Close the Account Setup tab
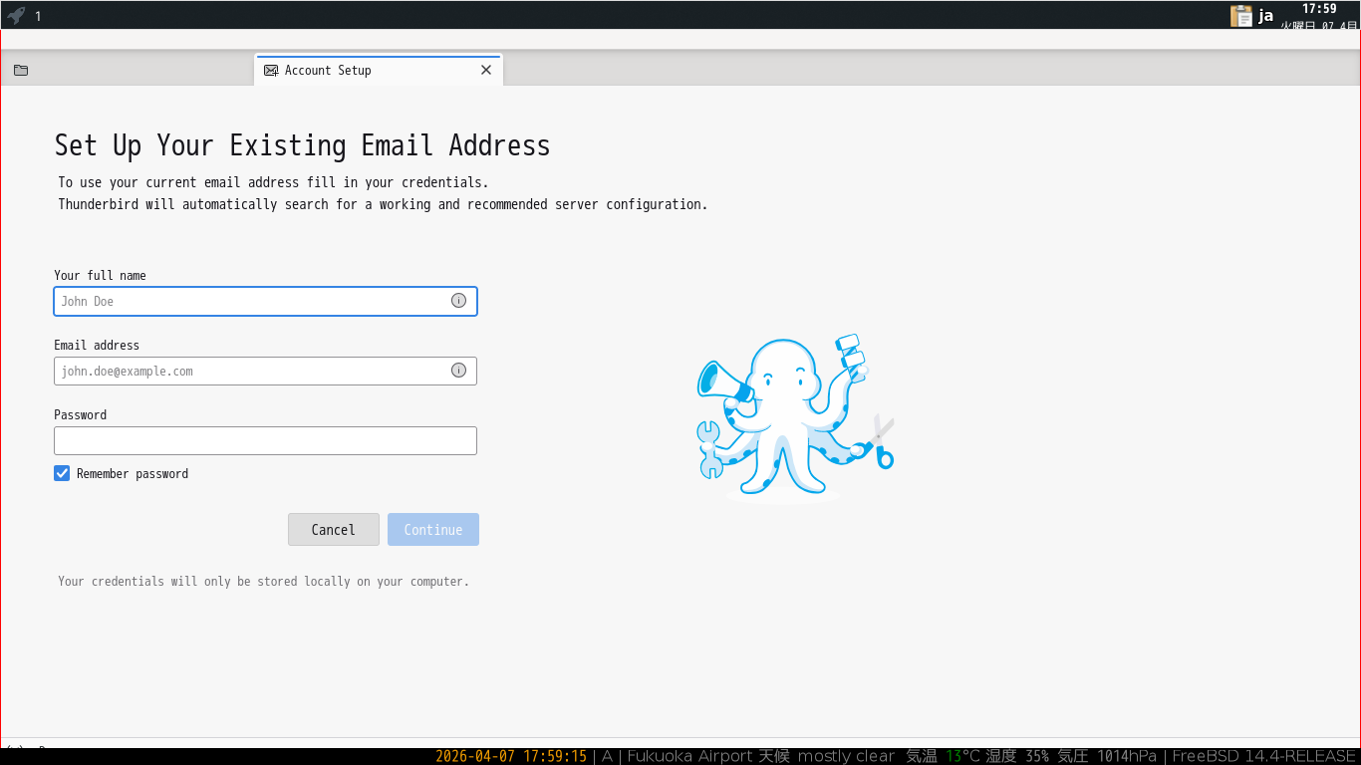1361x765 pixels. coord(486,70)
